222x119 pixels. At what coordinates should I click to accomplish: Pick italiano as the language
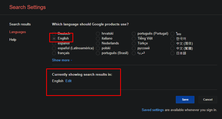98,38
